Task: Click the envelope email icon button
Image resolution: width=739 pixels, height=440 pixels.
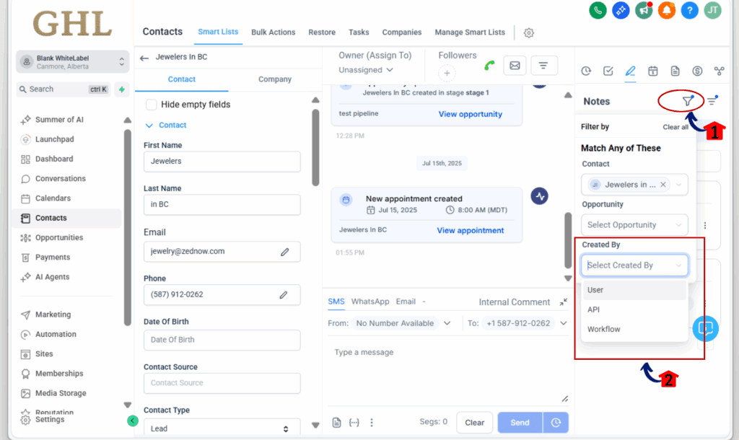Action: coord(515,66)
